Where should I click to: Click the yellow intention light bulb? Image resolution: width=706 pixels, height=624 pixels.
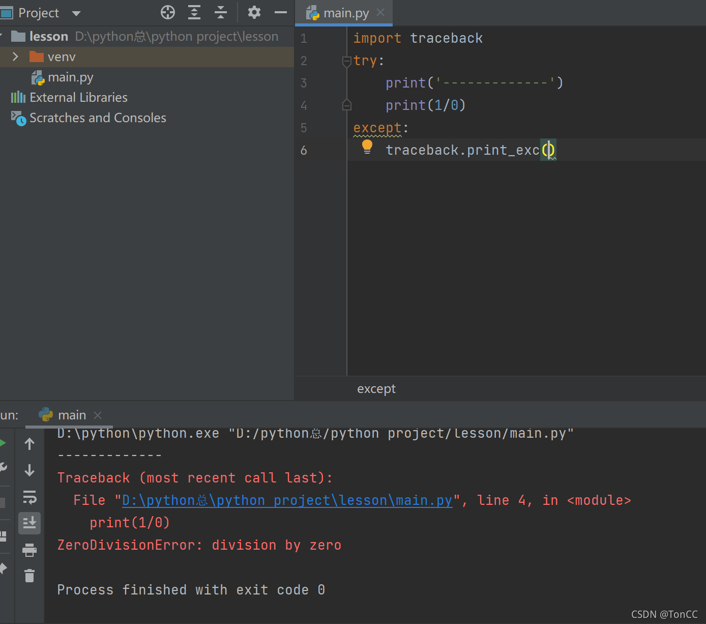(367, 147)
